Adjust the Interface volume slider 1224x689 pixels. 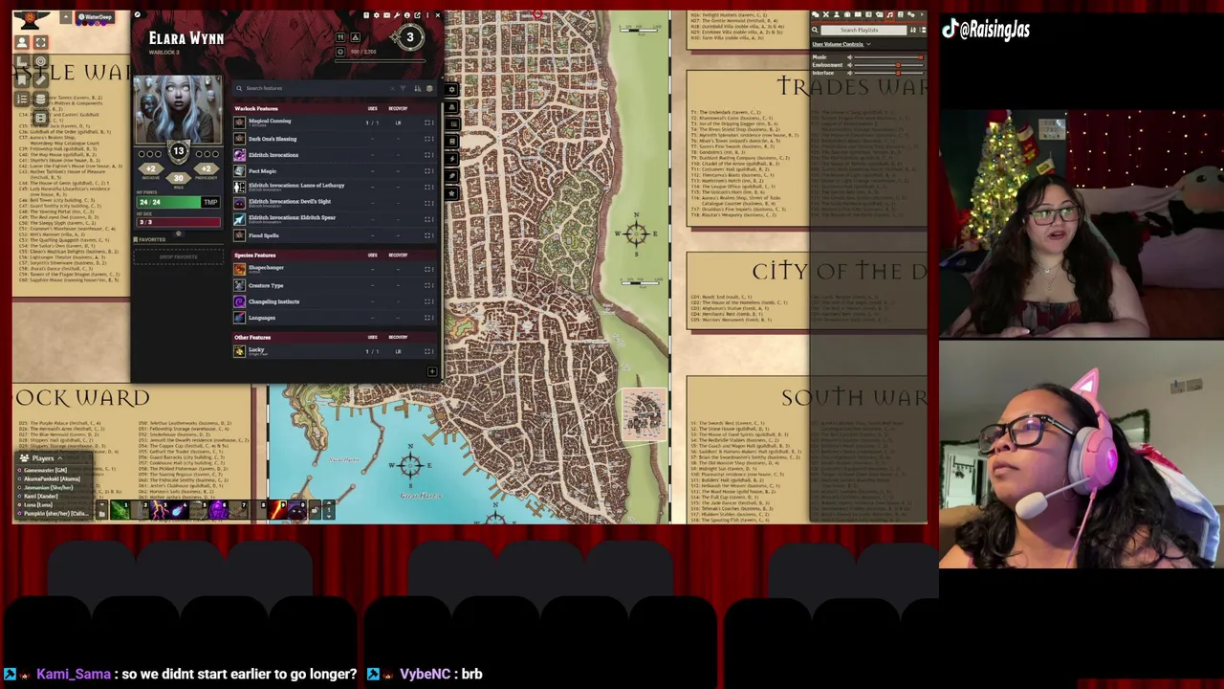coord(888,73)
